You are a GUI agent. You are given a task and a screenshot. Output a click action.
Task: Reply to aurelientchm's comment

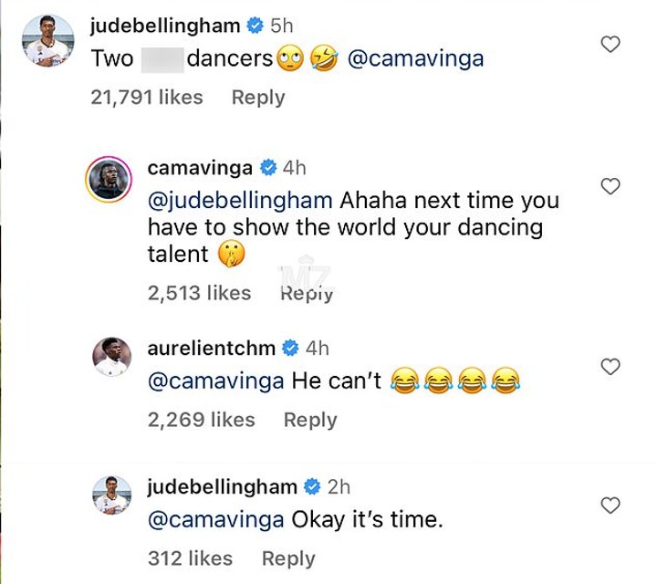point(310,420)
